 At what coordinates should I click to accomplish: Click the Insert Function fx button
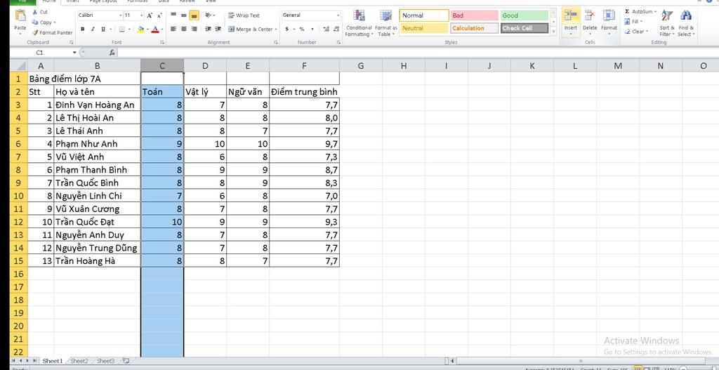112,53
